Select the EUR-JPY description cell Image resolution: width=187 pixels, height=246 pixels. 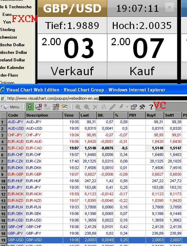click(44, 188)
